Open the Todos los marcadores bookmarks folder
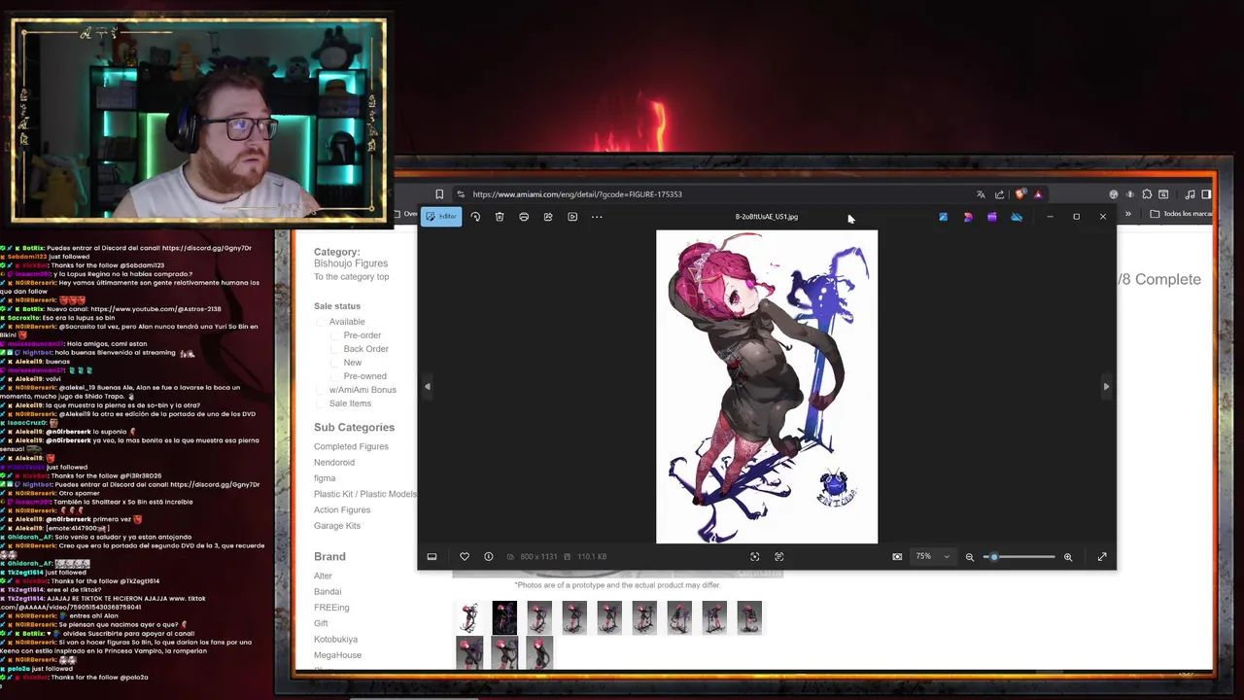 click(x=1180, y=214)
